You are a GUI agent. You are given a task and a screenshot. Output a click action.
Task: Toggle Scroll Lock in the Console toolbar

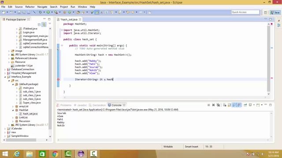pyautogui.click(x=229, y=105)
